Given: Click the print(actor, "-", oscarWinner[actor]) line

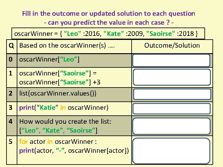Looking at the screenshot, I should [74, 151].
